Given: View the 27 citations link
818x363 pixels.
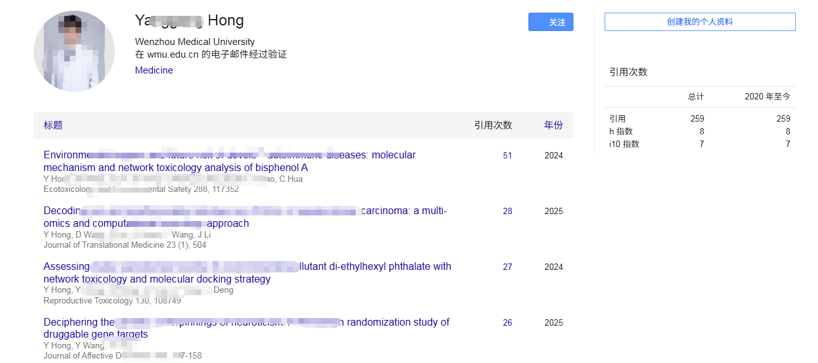Looking at the screenshot, I should (x=507, y=267).
